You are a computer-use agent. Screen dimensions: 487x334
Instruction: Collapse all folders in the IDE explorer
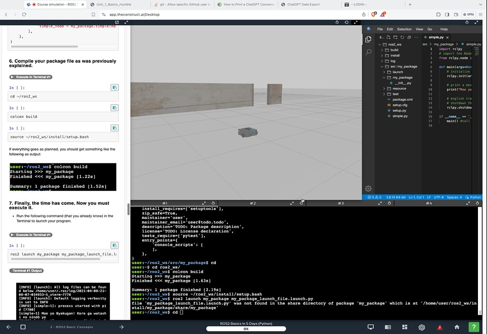pos(409,37)
